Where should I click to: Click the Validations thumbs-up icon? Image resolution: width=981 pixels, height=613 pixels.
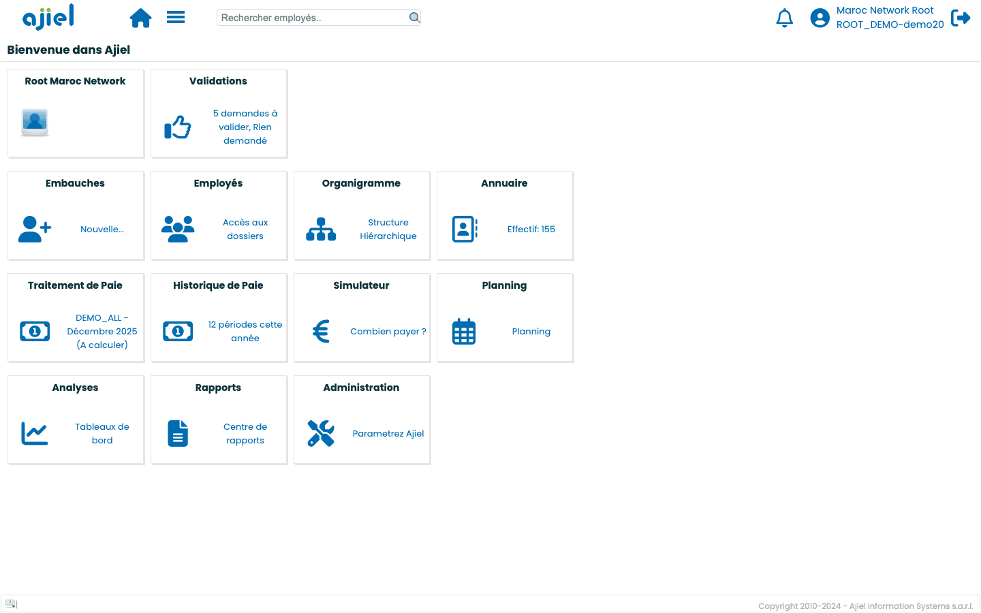pyautogui.click(x=178, y=127)
